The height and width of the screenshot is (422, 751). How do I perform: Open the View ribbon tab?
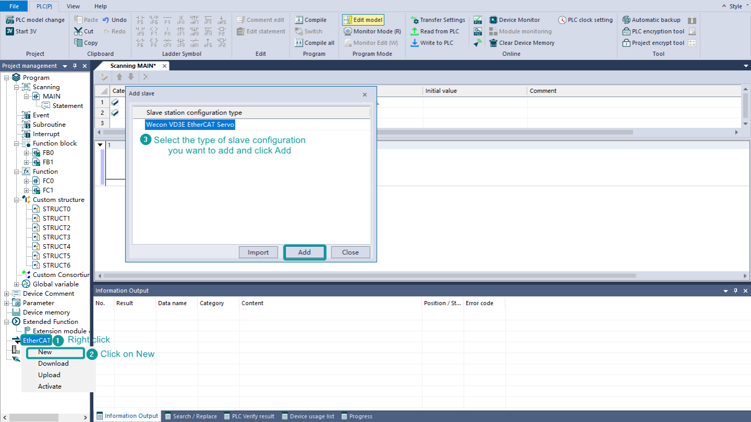pos(74,6)
